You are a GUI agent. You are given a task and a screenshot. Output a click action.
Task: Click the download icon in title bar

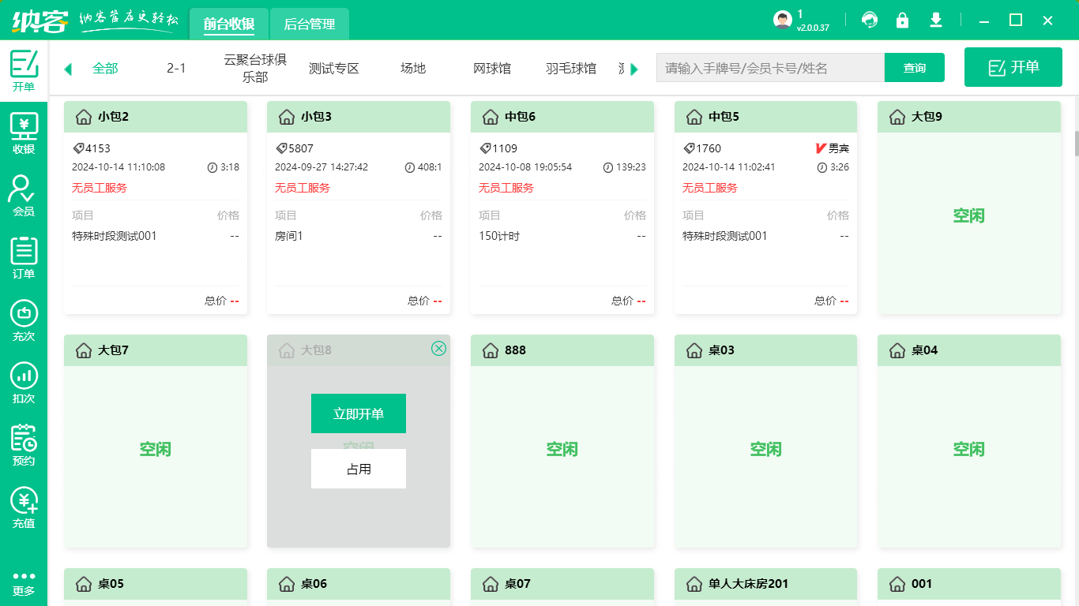pyautogui.click(x=935, y=20)
